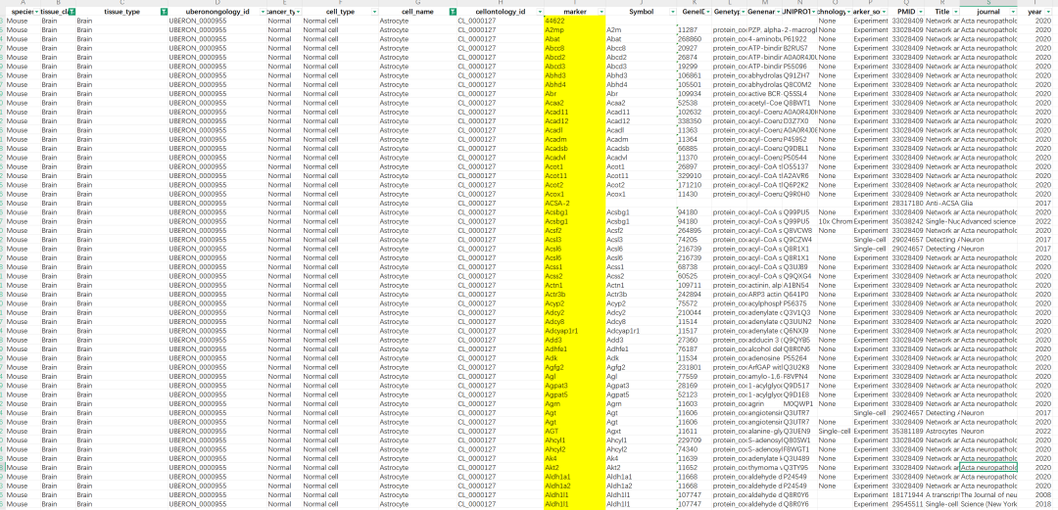
Task: Select the yellow marker cell 'A2mp'
Action: coord(575,30)
